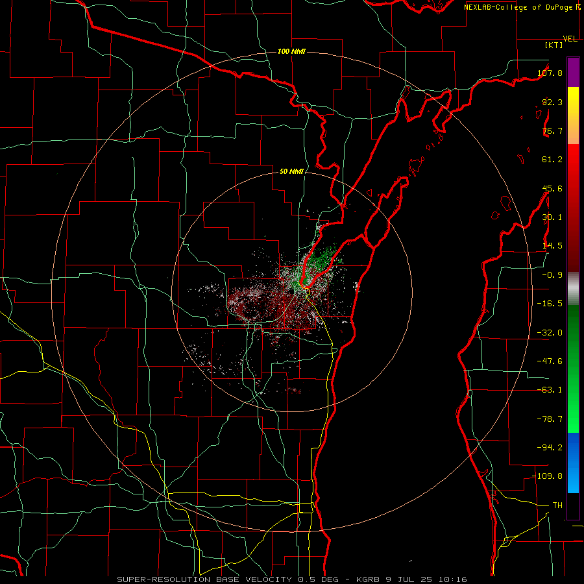Click the 107.8 legend value
This screenshot has height=584, width=584.
(x=550, y=73)
